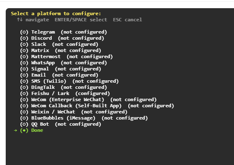234x165 pixels.
Task: Select the Email radio option
Action: point(24,75)
